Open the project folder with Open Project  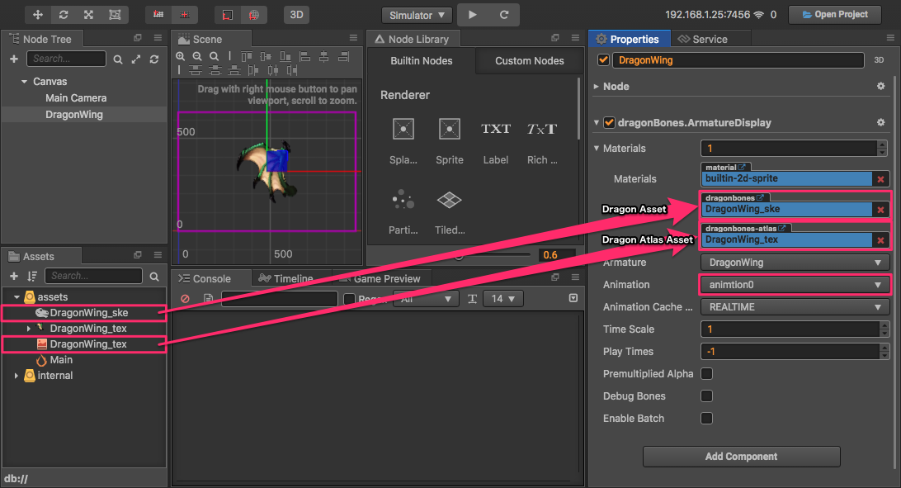click(834, 14)
